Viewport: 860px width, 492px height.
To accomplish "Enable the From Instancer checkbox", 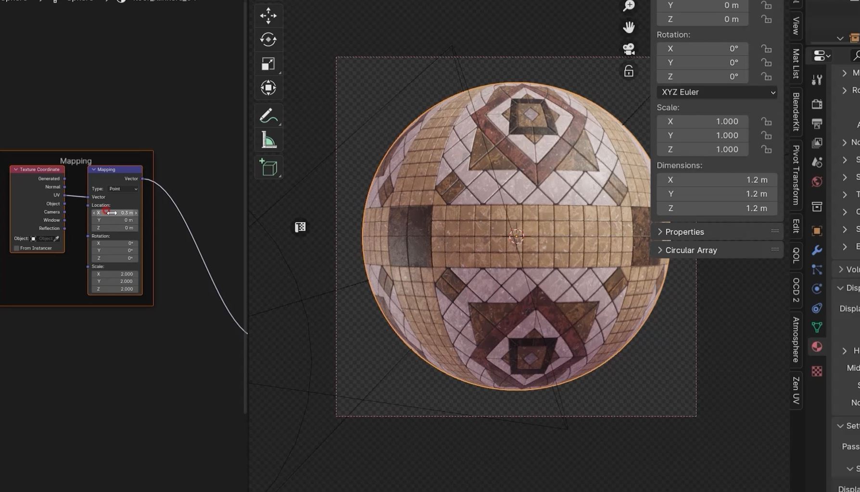I will pos(17,248).
